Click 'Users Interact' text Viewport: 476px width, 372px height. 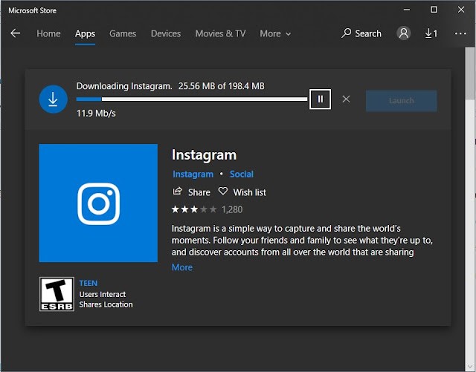tap(103, 294)
